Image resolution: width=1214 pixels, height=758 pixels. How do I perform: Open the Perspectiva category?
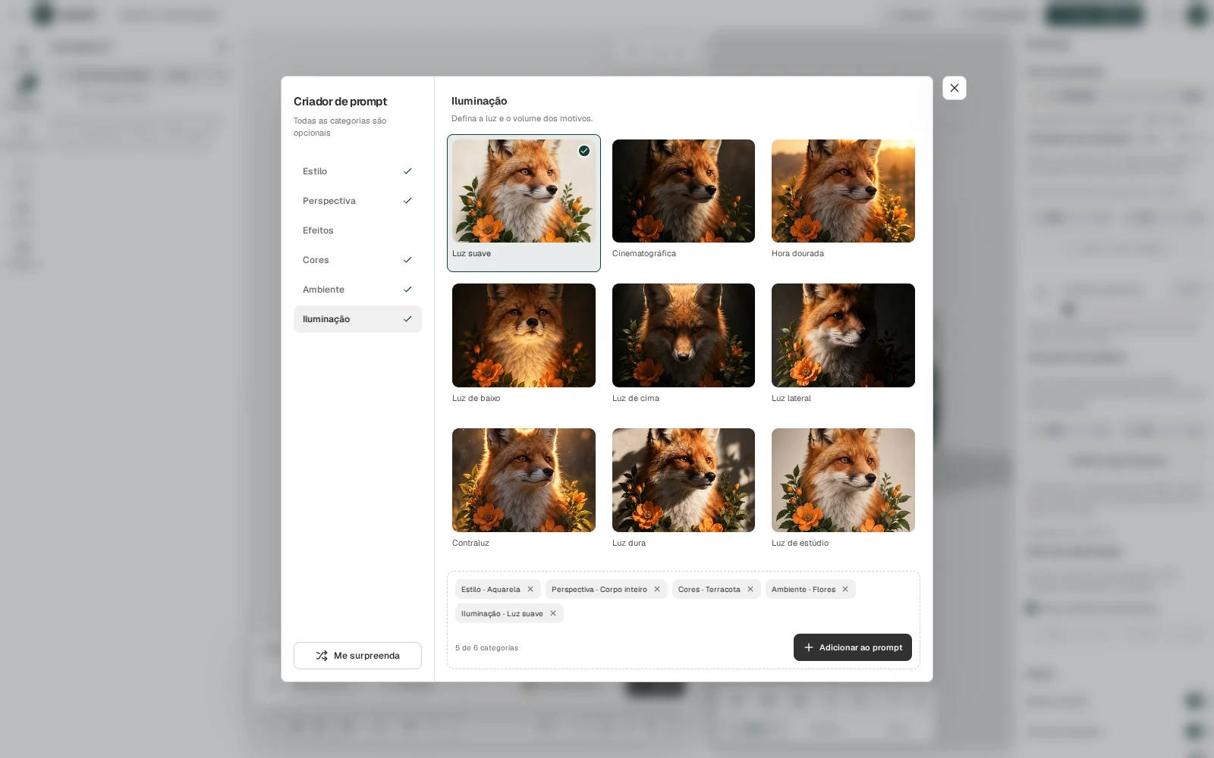357,201
